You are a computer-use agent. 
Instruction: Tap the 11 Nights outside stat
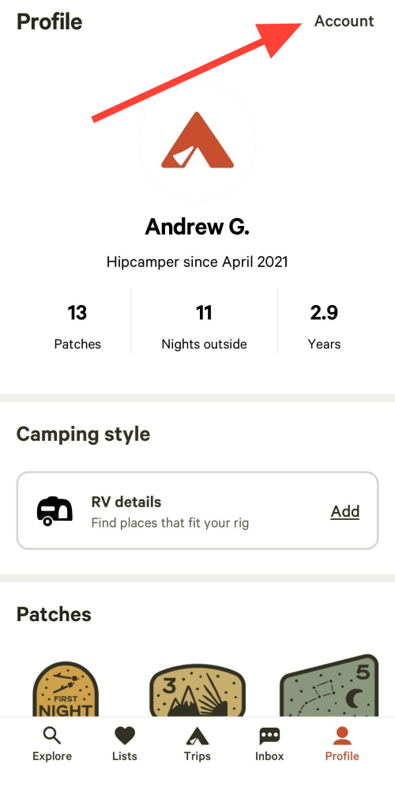pos(204,327)
